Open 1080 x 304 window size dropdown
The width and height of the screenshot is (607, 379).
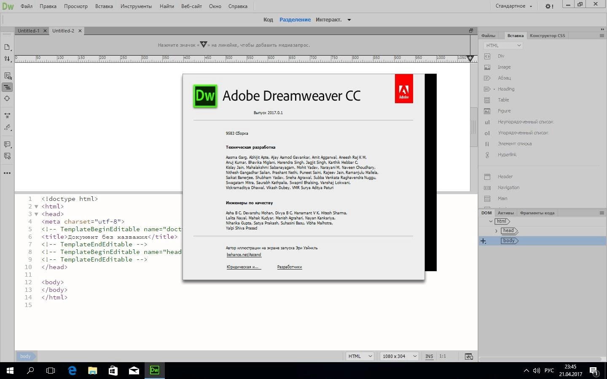pyautogui.click(x=399, y=356)
